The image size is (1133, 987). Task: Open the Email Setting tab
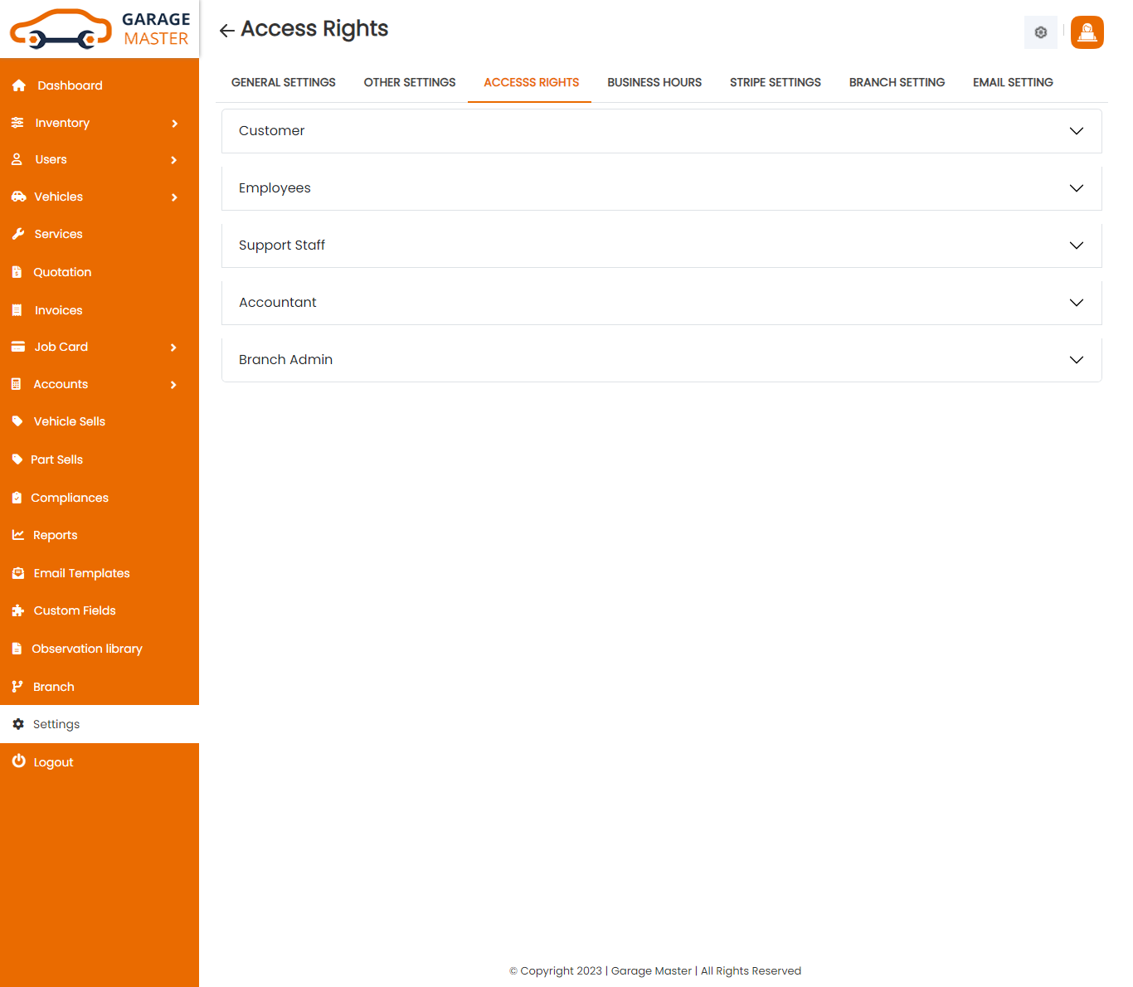tap(1014, 82)
